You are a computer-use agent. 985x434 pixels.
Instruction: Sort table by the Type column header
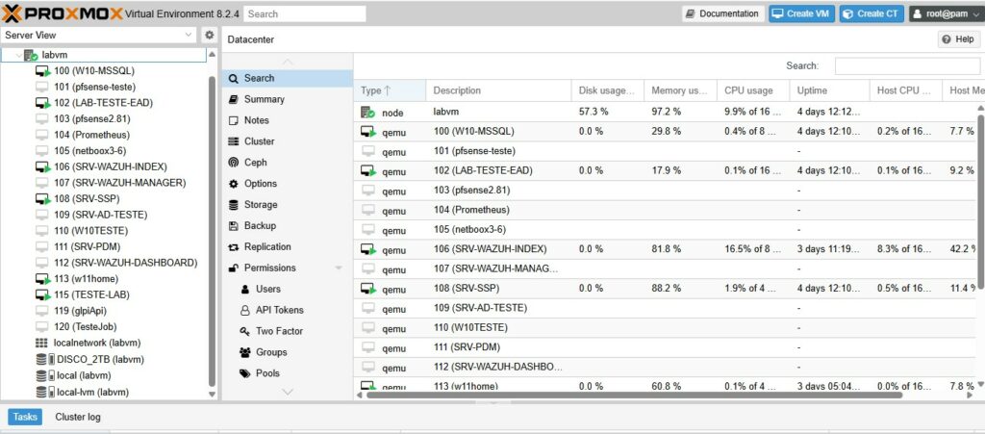(390, 90)
